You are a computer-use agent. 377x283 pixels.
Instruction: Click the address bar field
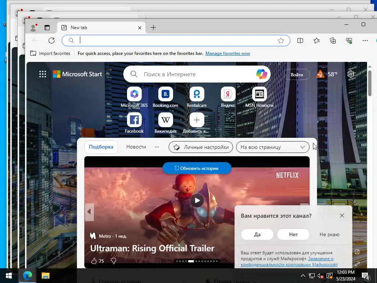[x=176, y=41]
